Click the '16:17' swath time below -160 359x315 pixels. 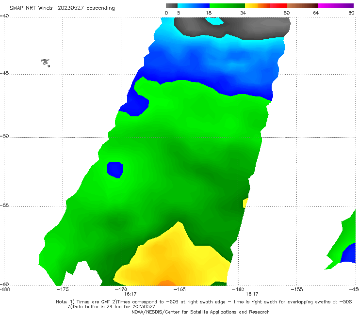(x=252, y=294)
